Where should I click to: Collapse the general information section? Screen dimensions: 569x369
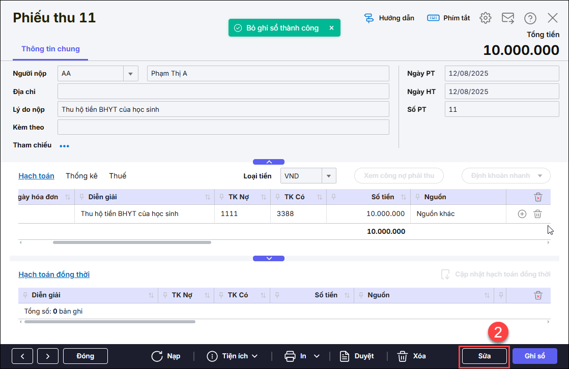tap(269, 162)
